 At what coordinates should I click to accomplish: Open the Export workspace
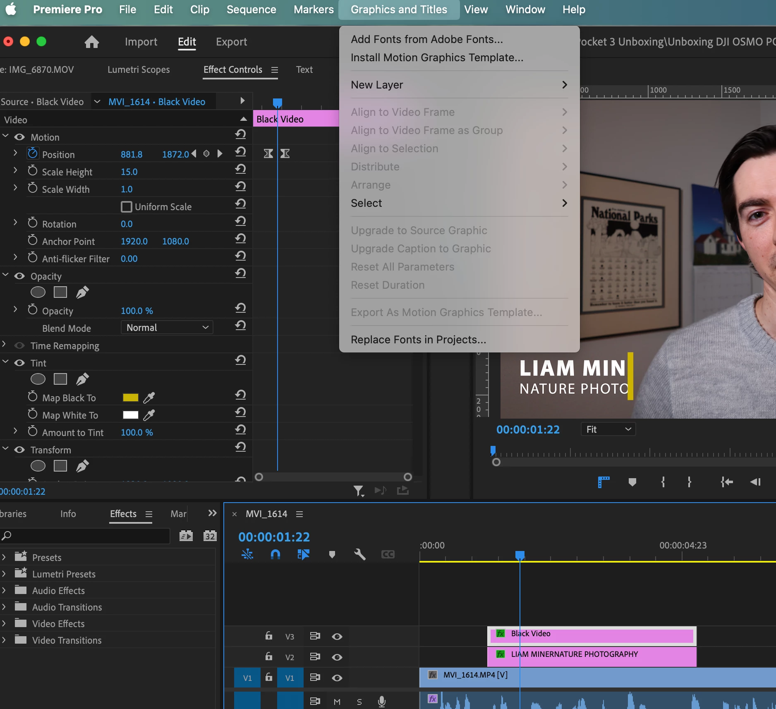click(231, 42)
